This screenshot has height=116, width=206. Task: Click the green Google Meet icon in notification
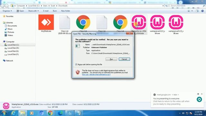click(x=199, y=100)
